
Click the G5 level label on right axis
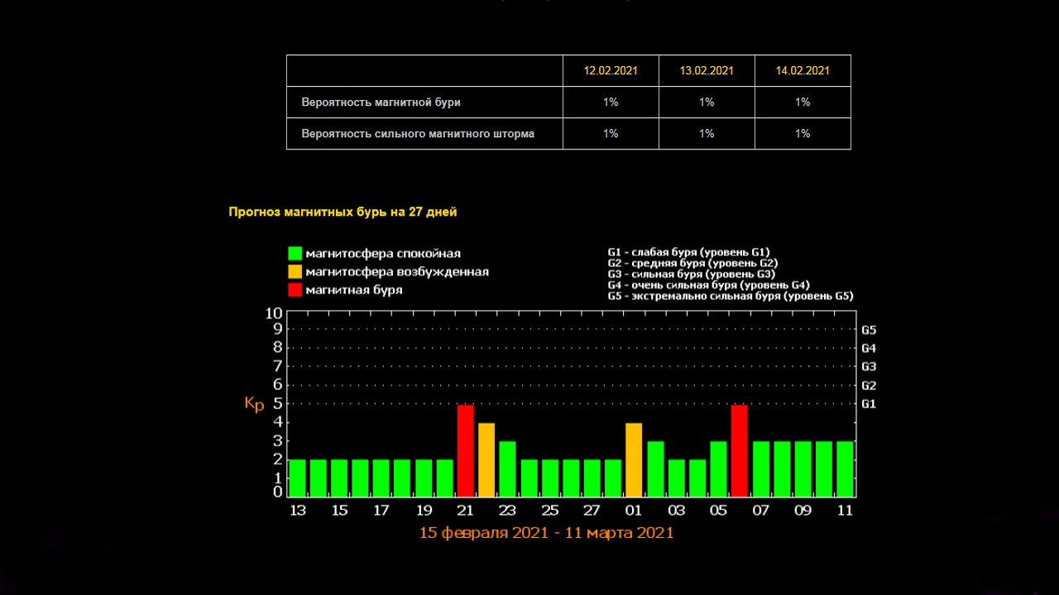[x=869, y=331]
